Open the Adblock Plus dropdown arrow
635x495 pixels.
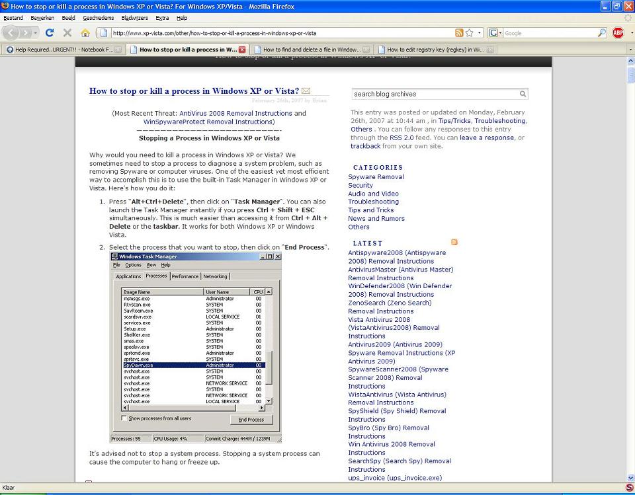[x=632, y=33]
